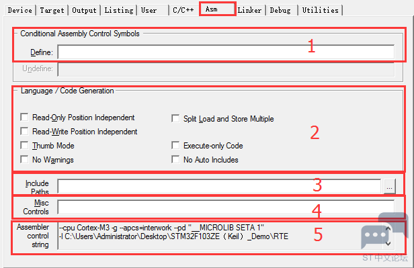
Task: Open the User tab
Action: coord(153,10)
